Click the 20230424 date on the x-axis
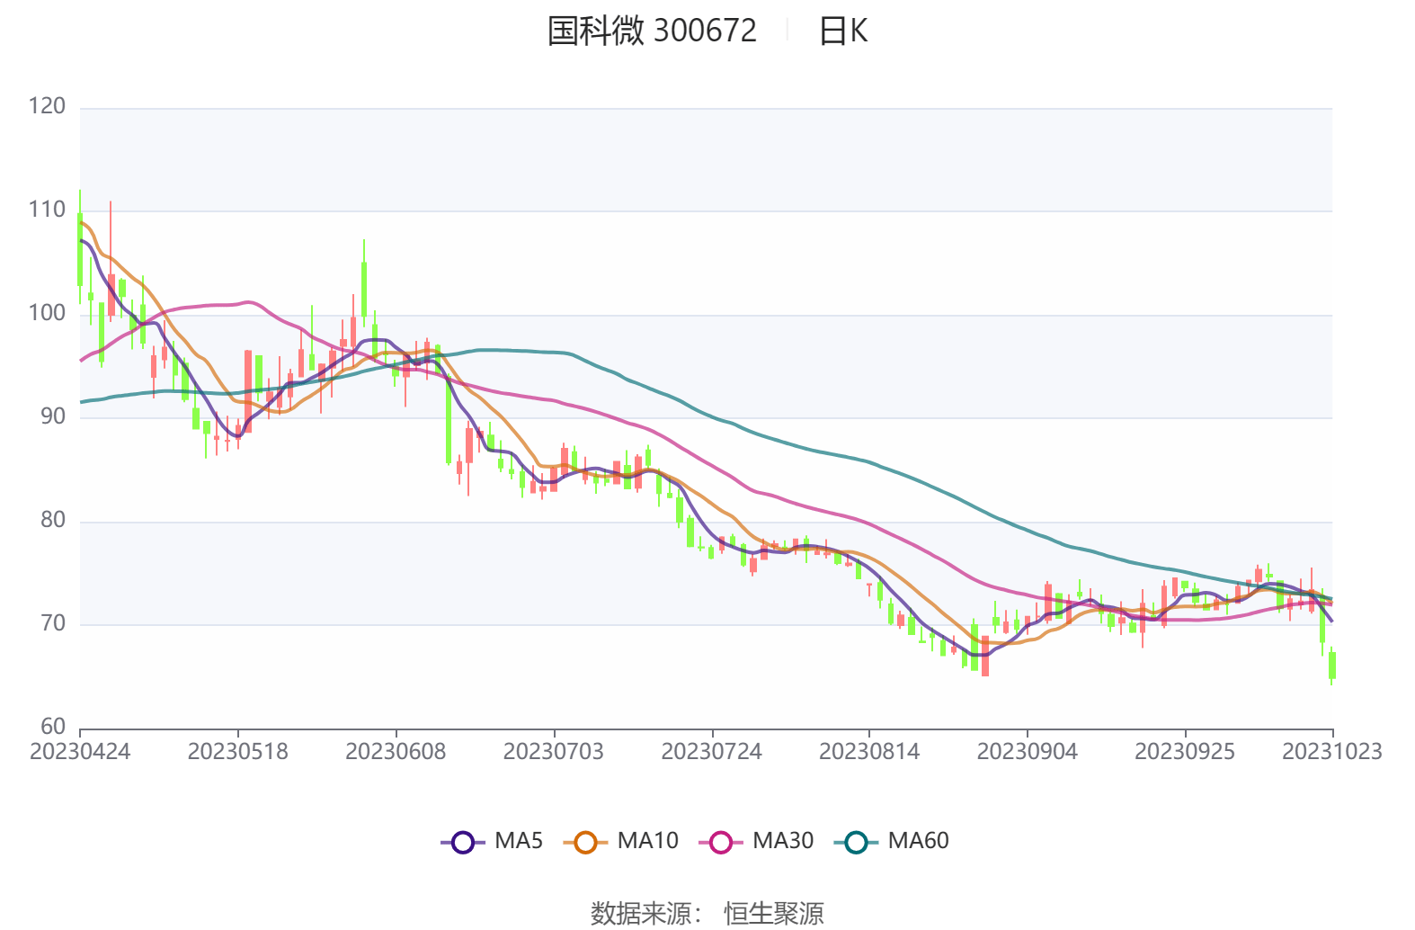 coord(80,752)
